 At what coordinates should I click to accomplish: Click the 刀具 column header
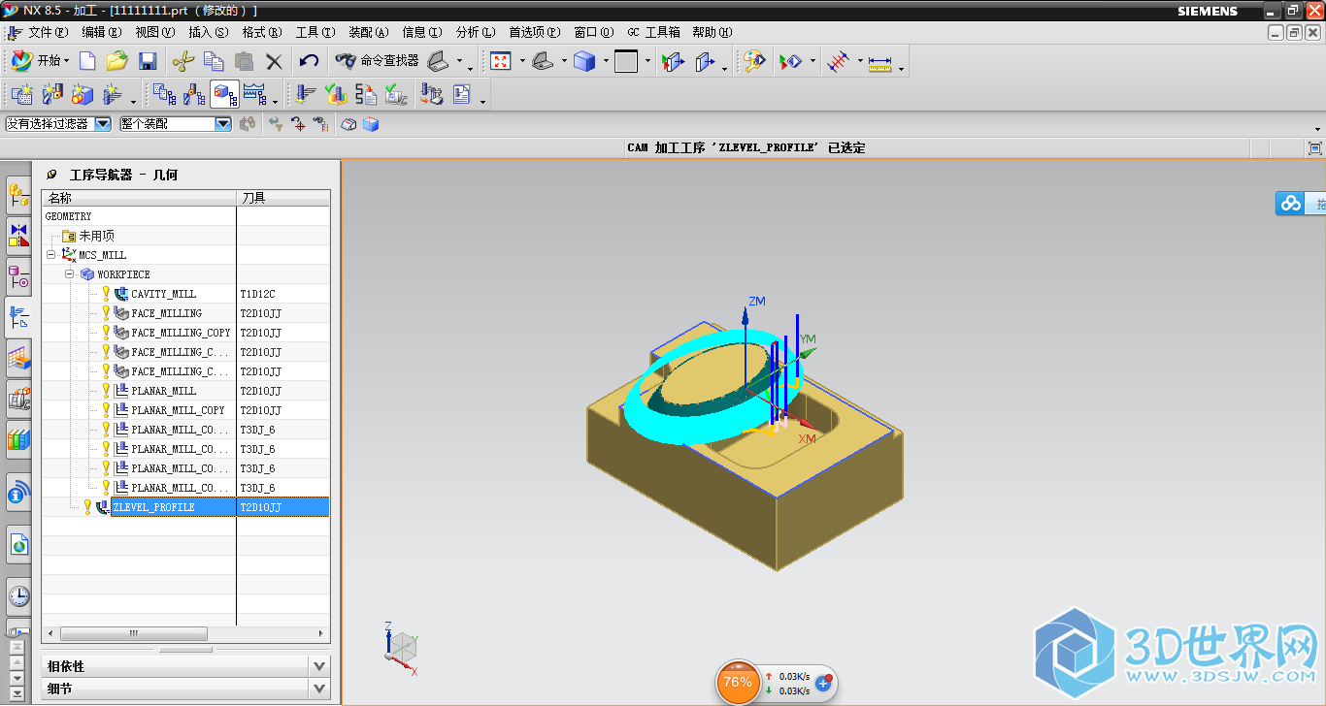point(283,198)
